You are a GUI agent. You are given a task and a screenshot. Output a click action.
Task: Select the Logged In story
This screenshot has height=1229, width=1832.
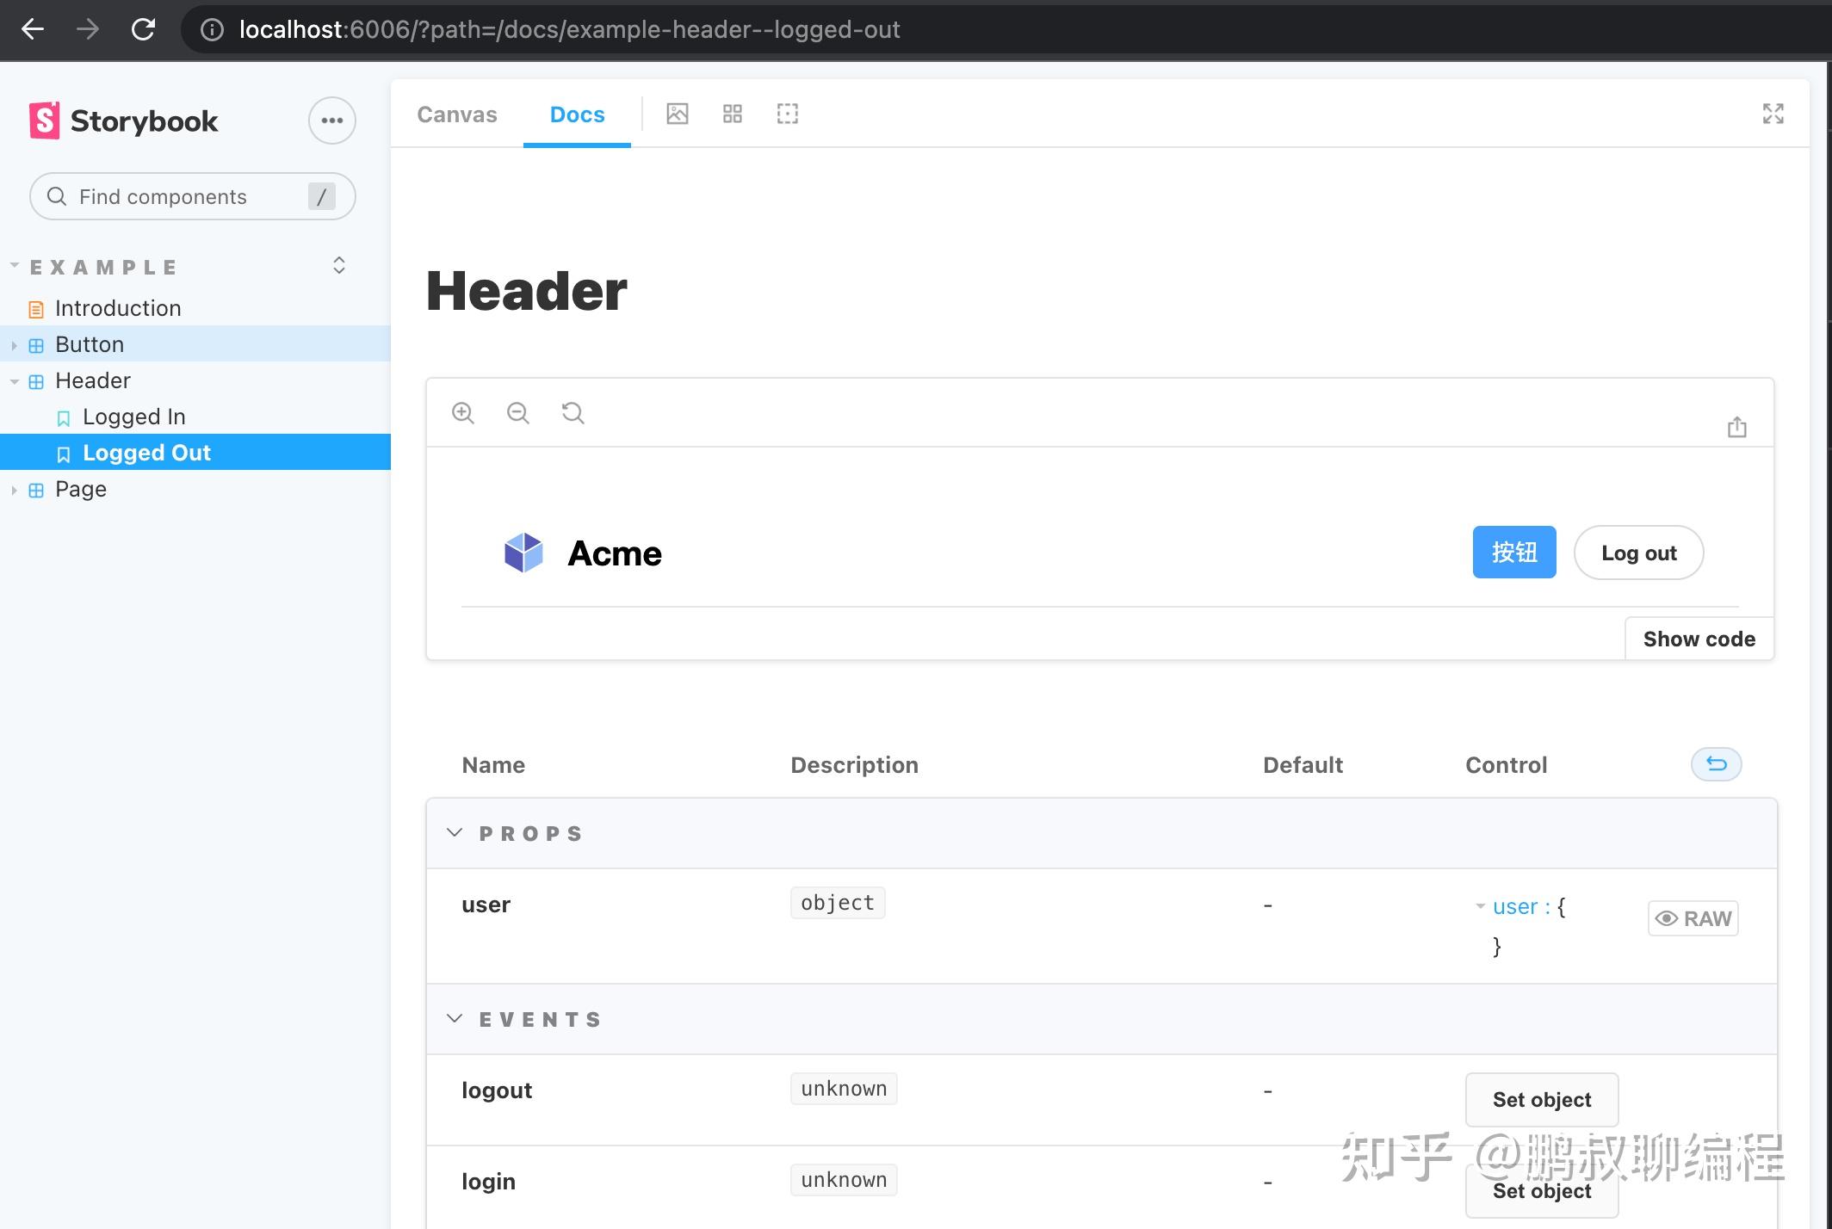point(133,417)
